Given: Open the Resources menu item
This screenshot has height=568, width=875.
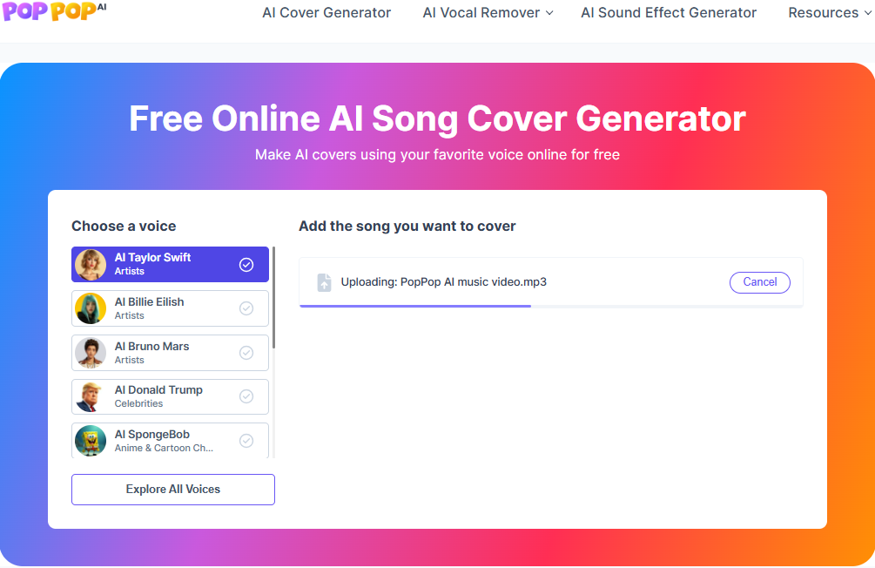Looking at the screenshot, I should [823, 12].
